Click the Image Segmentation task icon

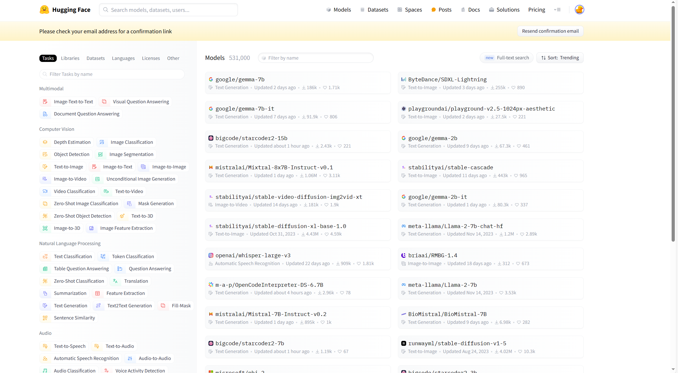pos(100,155)
